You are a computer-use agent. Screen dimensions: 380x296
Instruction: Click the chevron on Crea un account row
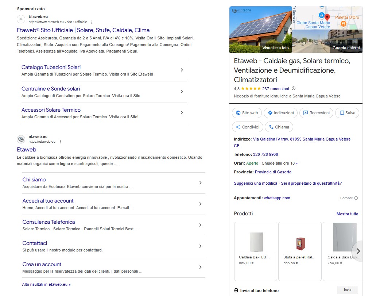[x=200, y=268]
